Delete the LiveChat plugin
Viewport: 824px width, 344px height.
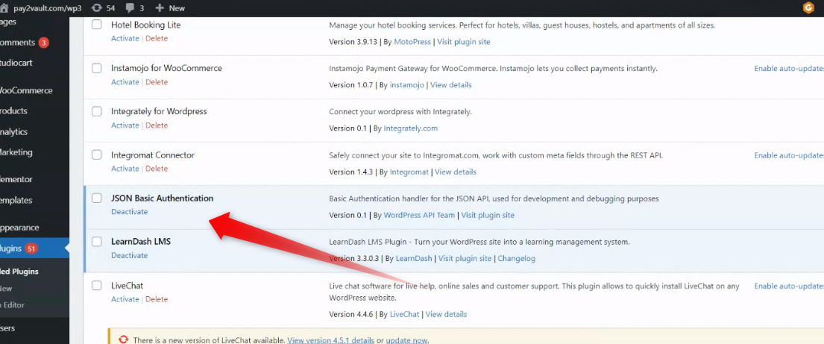point(157,299)
